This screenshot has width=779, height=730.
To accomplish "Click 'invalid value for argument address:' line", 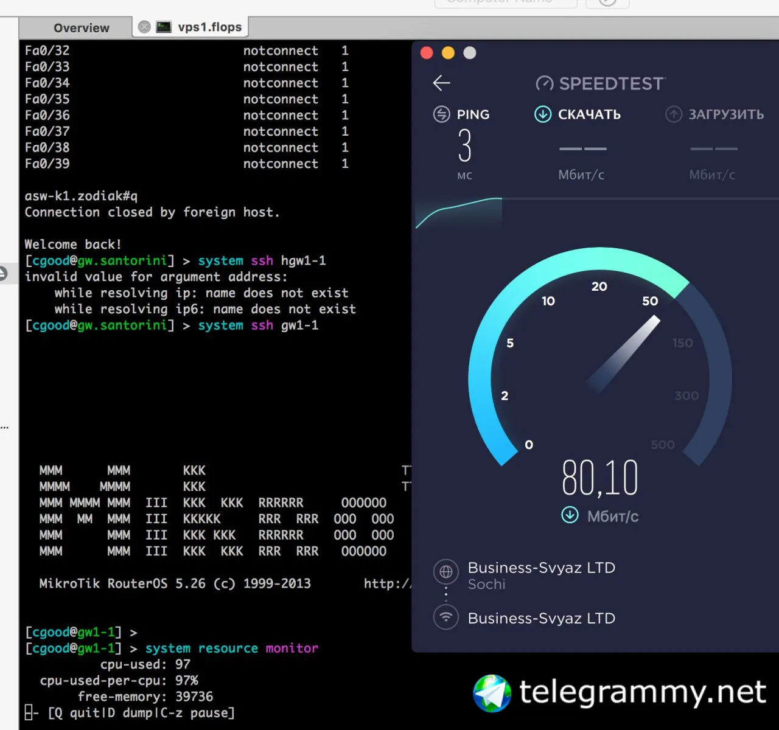I will tap(156, 277).
